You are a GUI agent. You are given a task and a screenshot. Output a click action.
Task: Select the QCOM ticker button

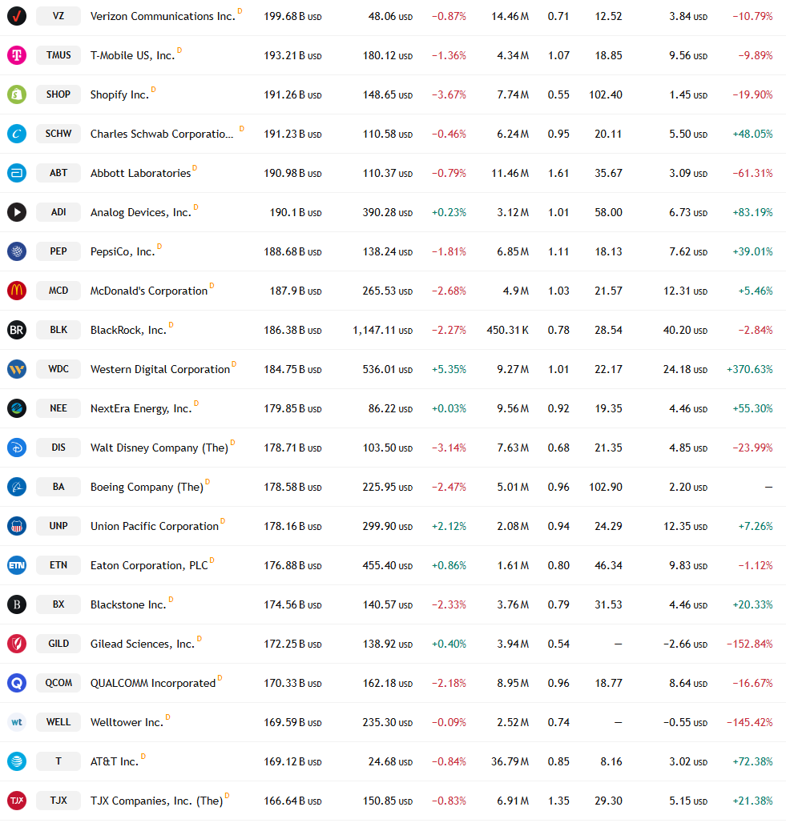pyautogui.click(x=58, y=683)
